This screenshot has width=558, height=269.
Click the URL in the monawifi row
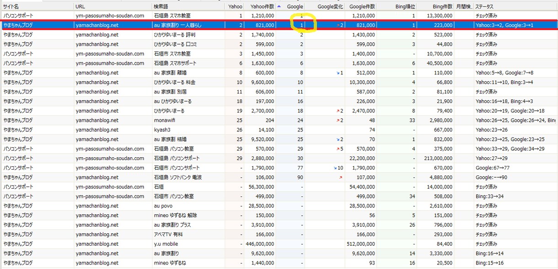pyautogui.click(x=97, y=120)
